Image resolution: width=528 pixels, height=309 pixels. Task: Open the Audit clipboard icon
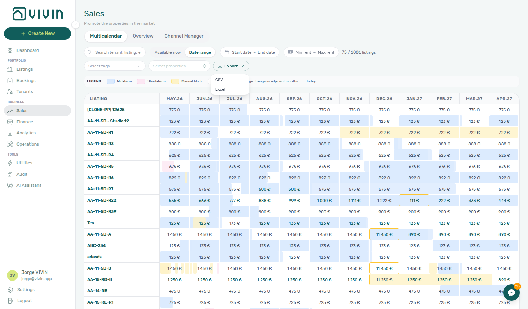[x=10, y=174]
